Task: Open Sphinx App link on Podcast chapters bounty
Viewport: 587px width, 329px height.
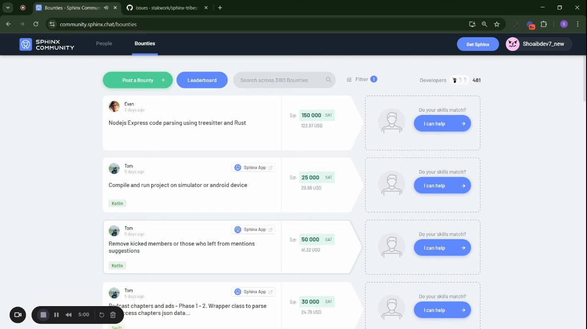Action: coord(254,292)
